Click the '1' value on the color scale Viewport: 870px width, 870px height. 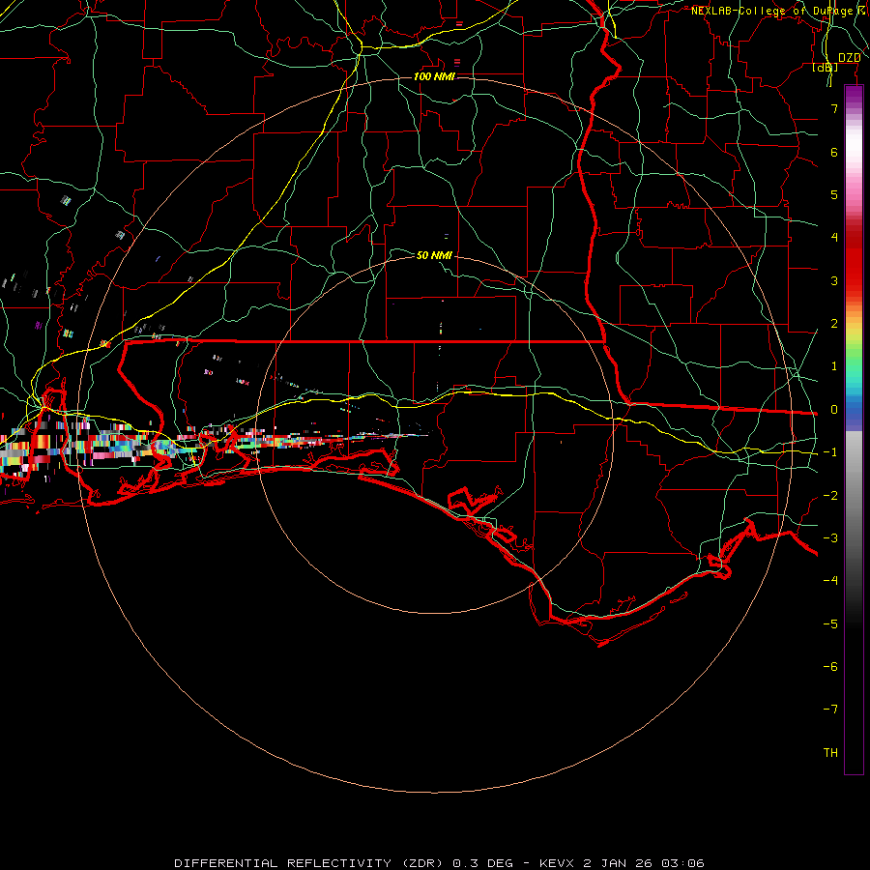point(834,366)
